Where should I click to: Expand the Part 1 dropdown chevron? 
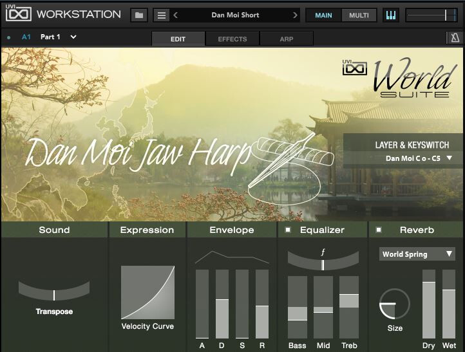click(x=73, y=37)
